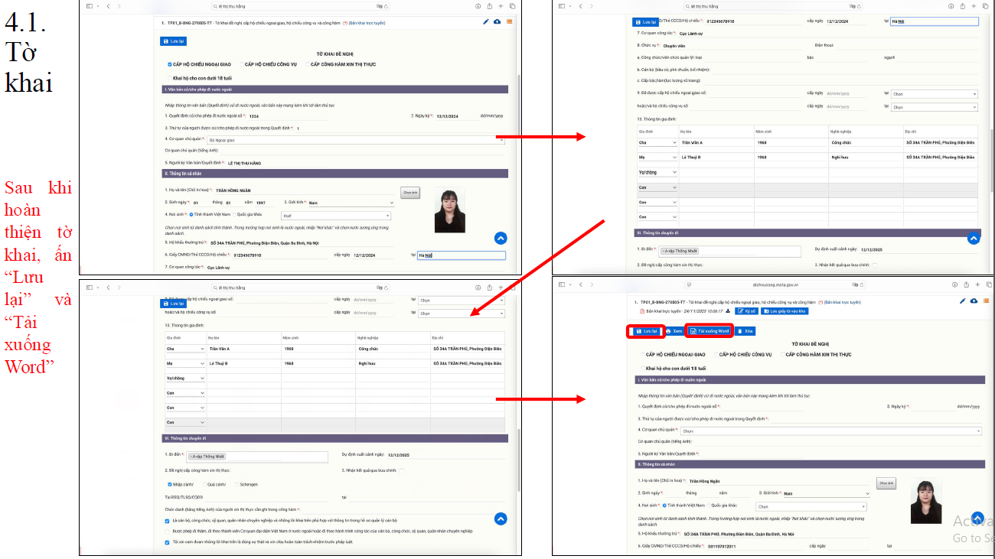Uncheck the "Nhập cảnh/" checkbox

coord(169,484)
